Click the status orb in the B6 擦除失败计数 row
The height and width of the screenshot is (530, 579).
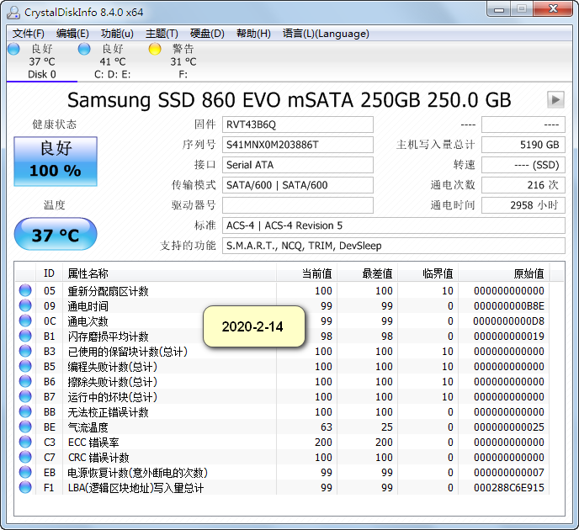25,381
